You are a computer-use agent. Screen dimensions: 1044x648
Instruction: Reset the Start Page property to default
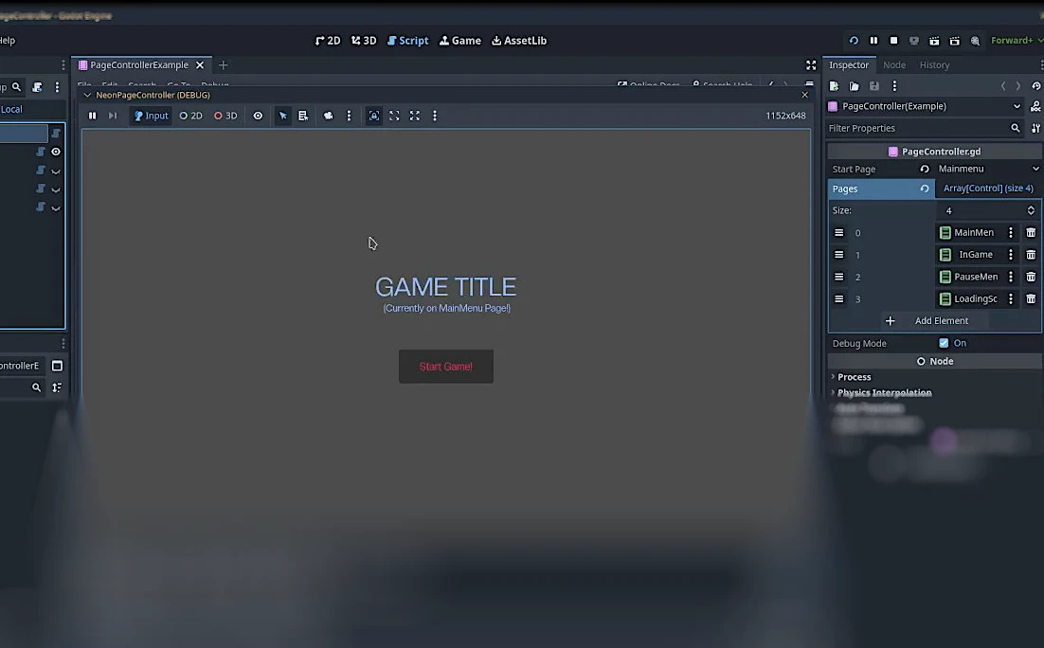click(925, 169)
